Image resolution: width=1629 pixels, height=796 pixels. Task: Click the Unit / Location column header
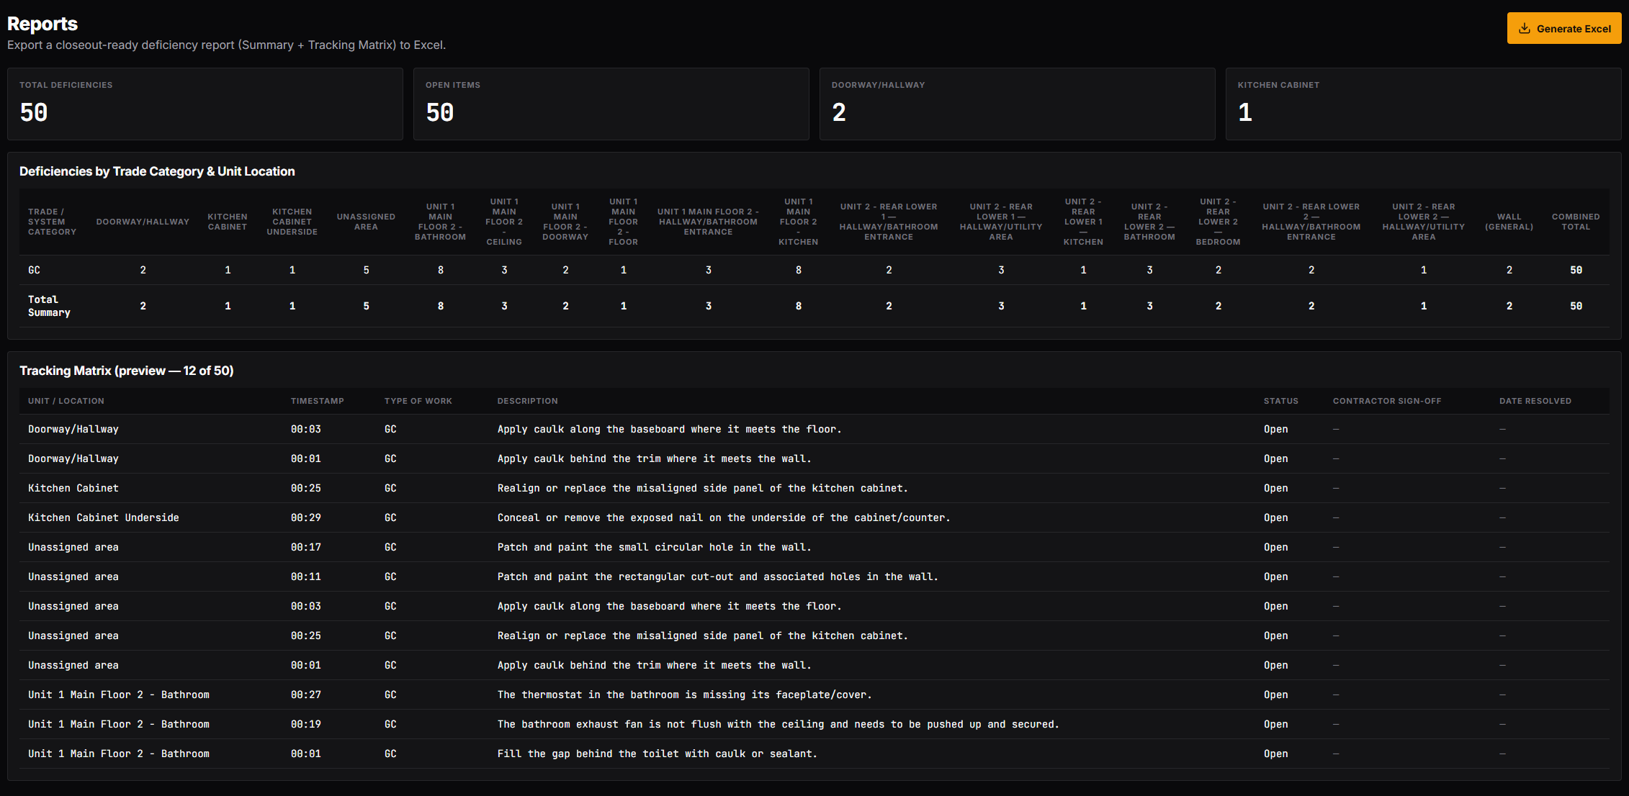coord(66,401)
